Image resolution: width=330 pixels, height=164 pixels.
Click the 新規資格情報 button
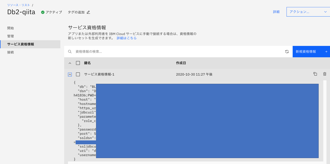(311, 52)
